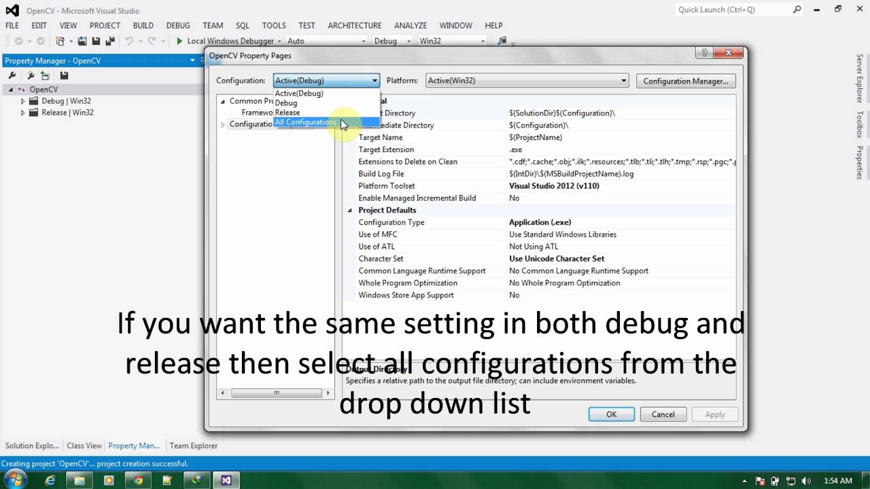Image resolution: width=870 pixels, height=489 pixels.
Task: Expand the Debug | Win32 node
Action: [x=22, y=101]
